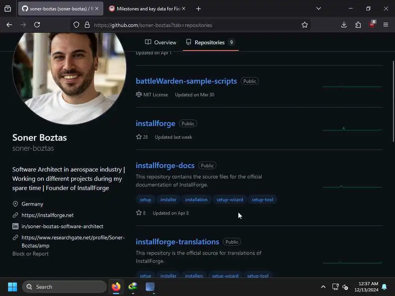Open Firefox from the taskbar

tap(116, 287)
